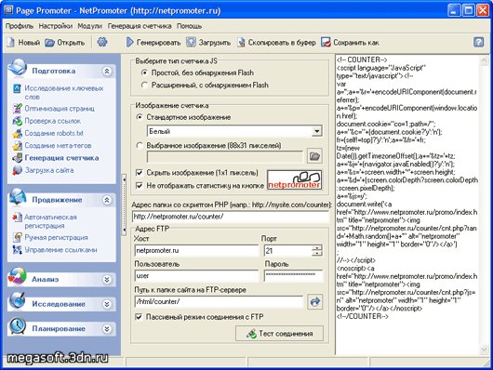Increase port number with up stepper

click(317, 248)
